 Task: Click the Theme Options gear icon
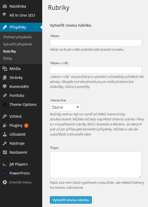(x=5, y=105)
